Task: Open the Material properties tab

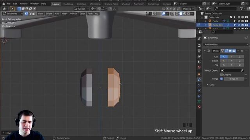Action: coord(199,107)
